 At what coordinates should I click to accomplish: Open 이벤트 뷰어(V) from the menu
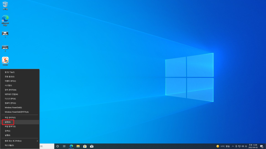[20, 81]
